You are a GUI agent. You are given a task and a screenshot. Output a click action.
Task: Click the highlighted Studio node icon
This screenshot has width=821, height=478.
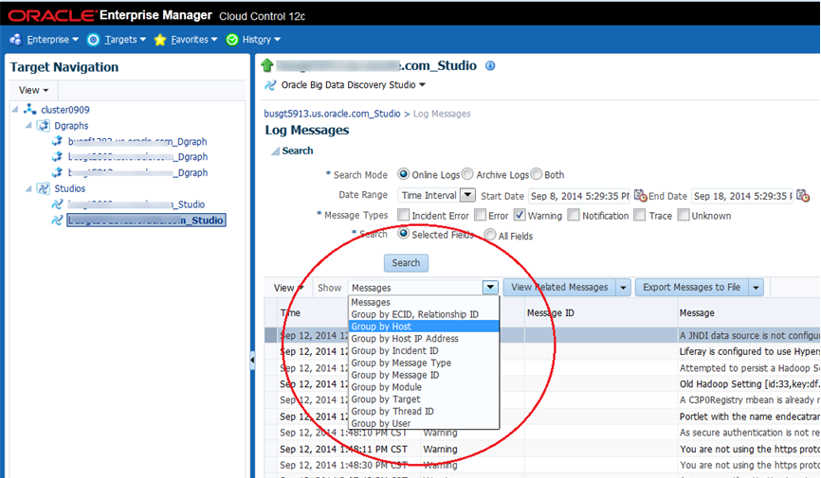click(57, 221)
